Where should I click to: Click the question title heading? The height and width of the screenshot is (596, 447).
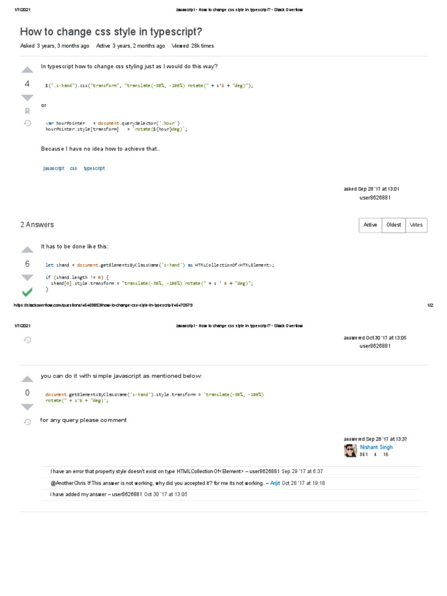point(111,31)
